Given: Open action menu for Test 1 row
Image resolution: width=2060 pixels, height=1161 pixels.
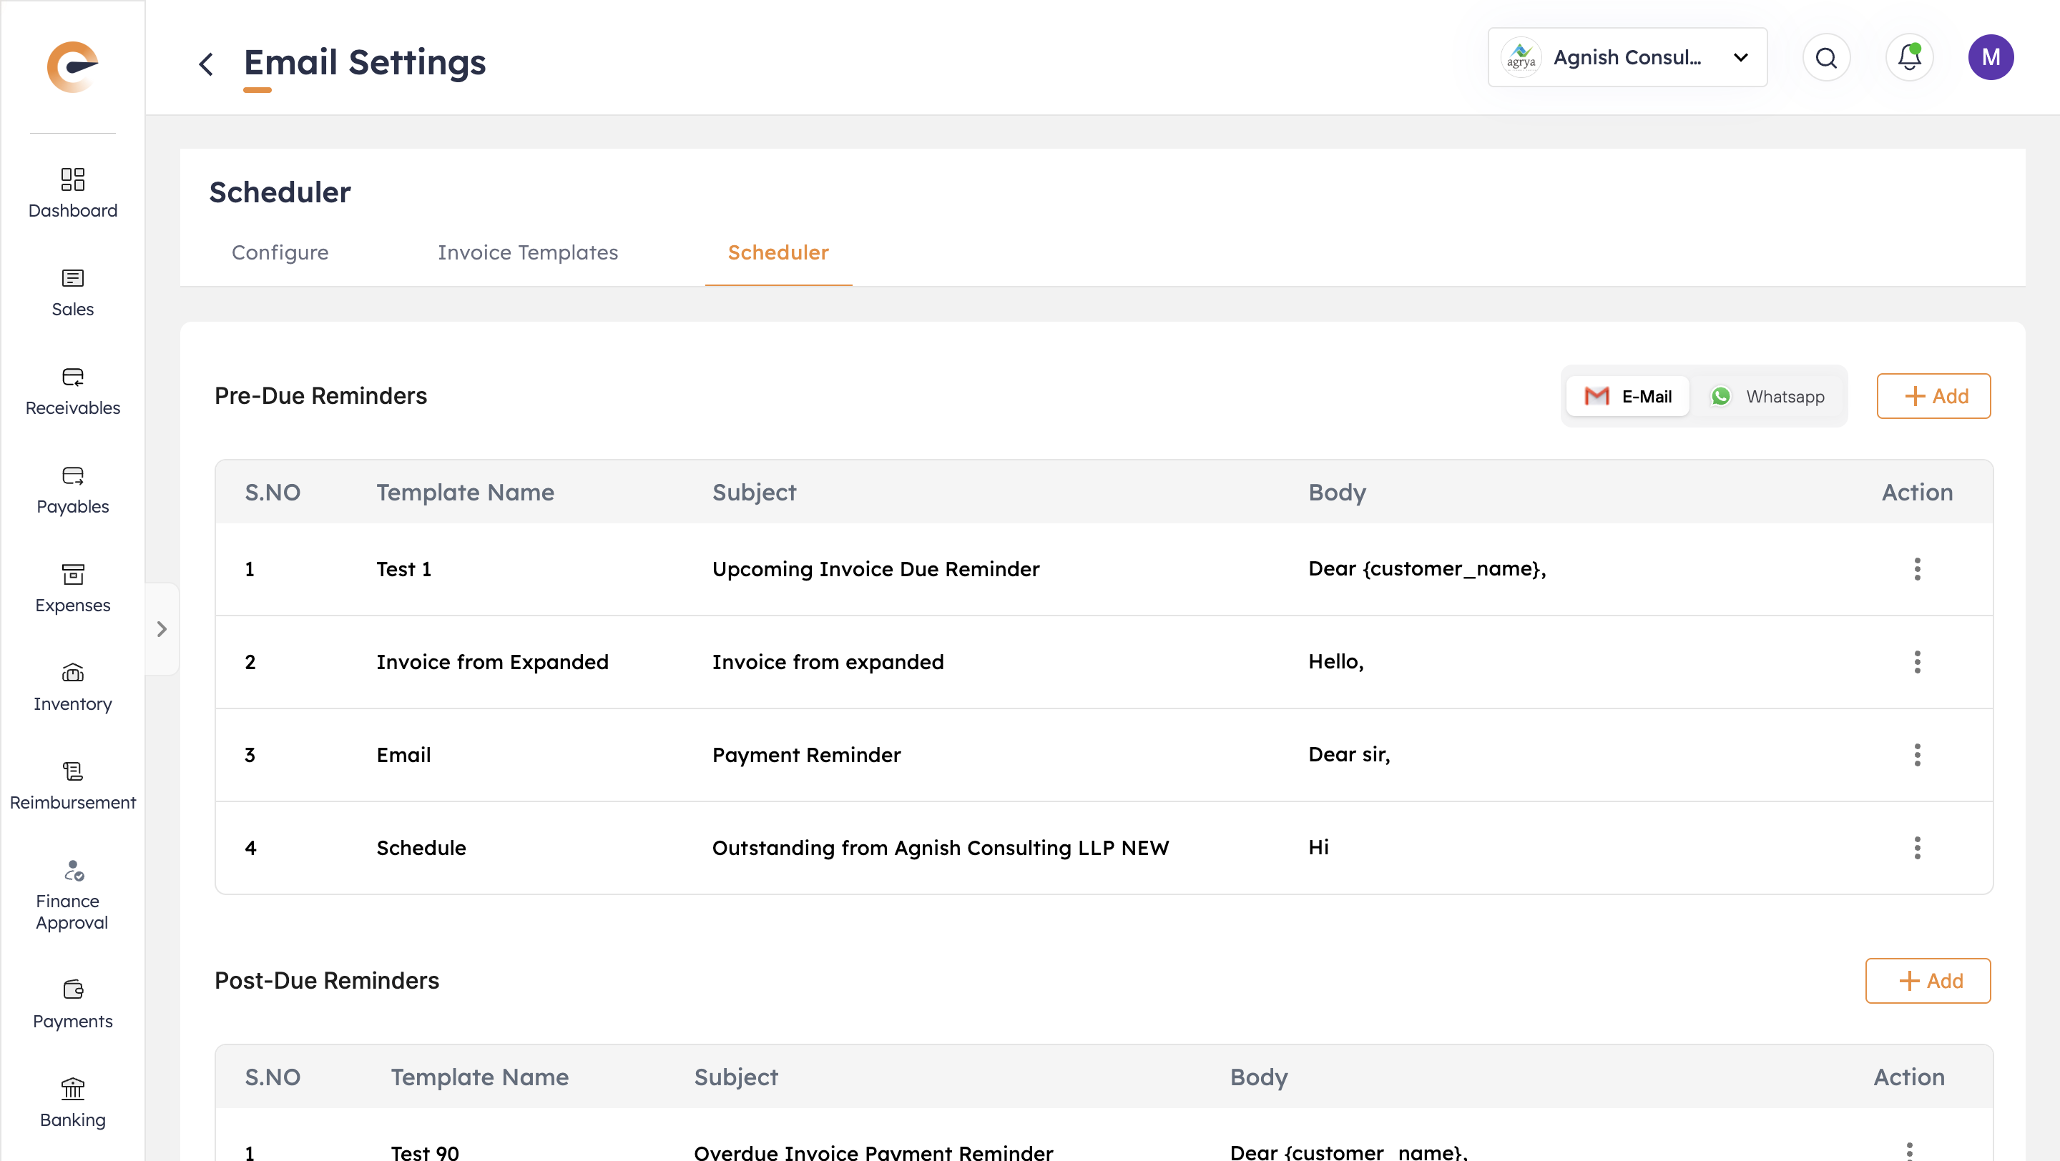Looking at the screenshot, I should point(1916,569).
